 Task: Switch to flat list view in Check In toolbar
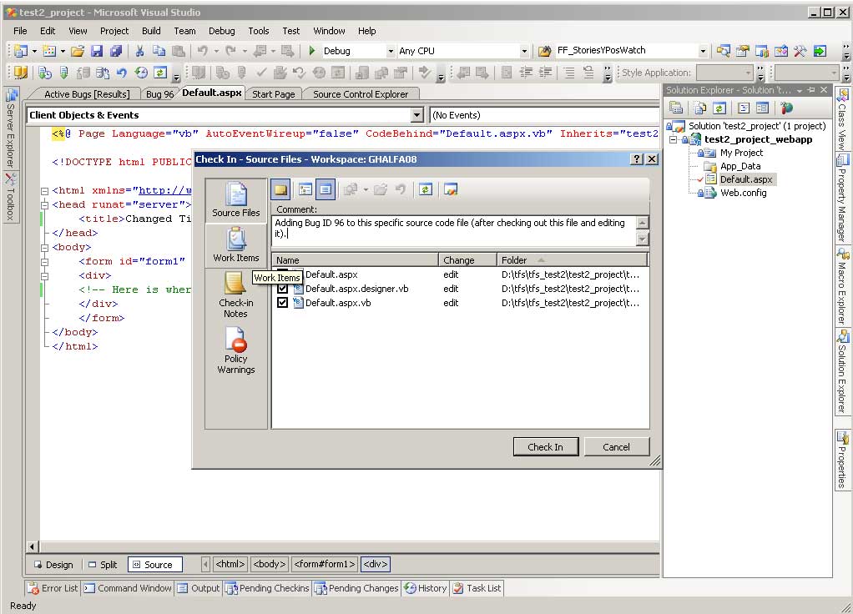pyautogui.click(x=326, y=189)
